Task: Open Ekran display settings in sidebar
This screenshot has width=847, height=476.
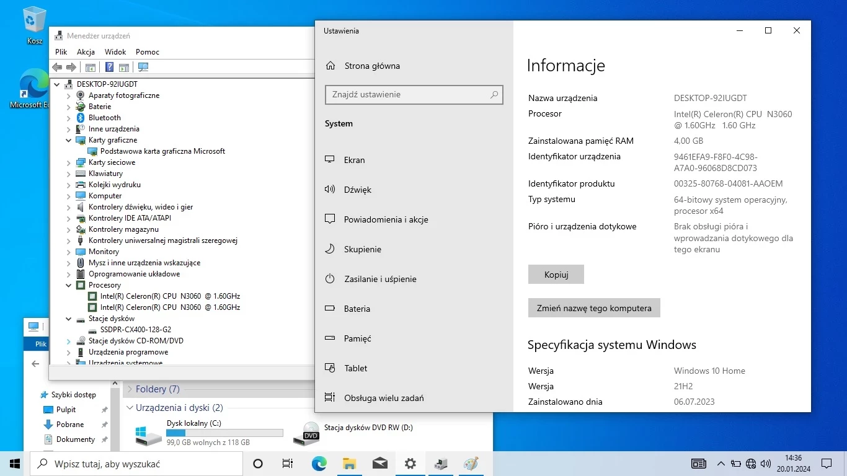Action: (354, 160)
